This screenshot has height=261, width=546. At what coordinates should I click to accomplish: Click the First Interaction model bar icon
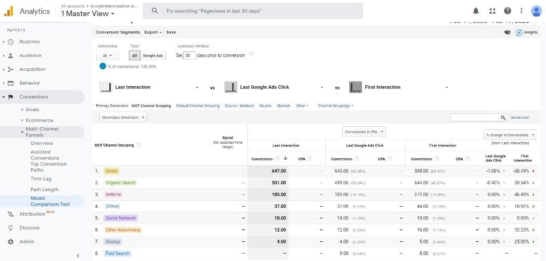point(355,87)
